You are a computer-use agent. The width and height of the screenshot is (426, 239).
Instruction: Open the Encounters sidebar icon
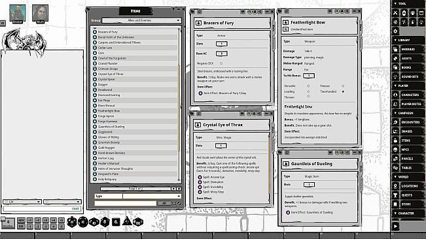point(395,122)
